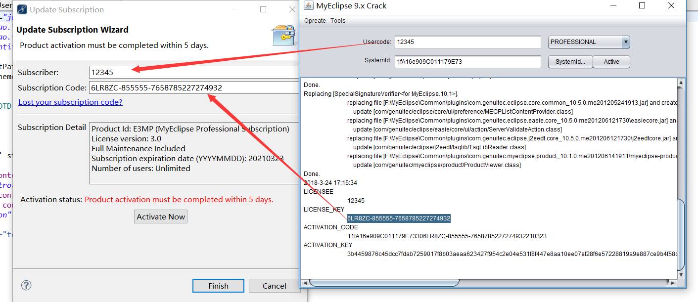Click the red activation status message
Viewport: 698px width, 302px height.
(179, 200)
